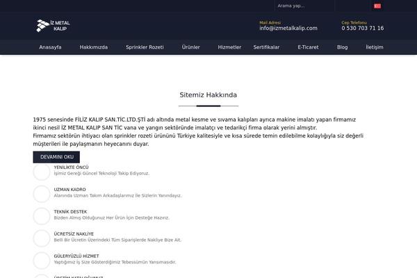Click the YENİLİKTE ÖNCÜ circle icon

coord(42,172)
